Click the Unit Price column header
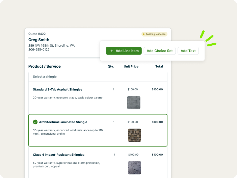This screenshot has width=237, height=178. [x=131, y=67]
